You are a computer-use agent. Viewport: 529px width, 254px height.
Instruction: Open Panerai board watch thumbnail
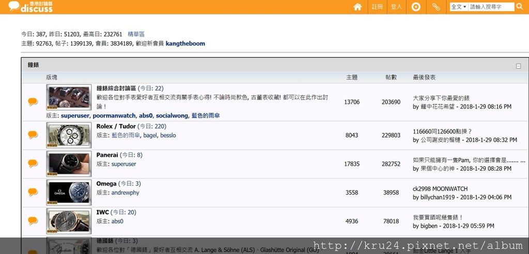click(x=69, y=164)
